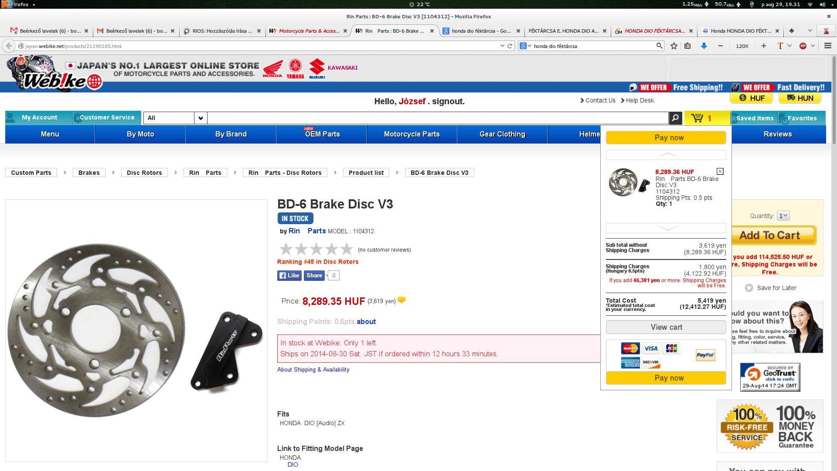The image size is (837, 471).
Task: Open the About Shipping & Availability link
Action: [313, 369]
